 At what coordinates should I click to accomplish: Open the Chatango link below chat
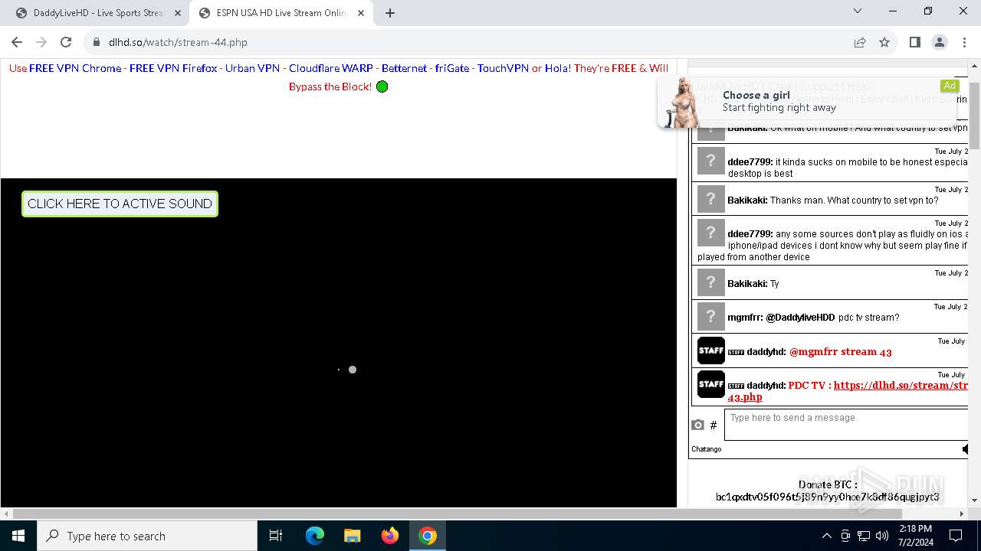[706, 449]
